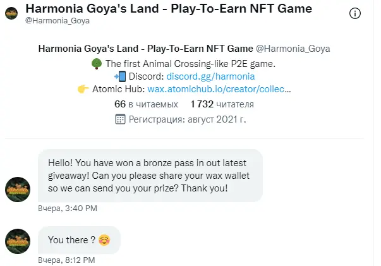Image resolution: width=381 pixels, height=266 pixels.
Task: Select the bronze pass giveaway message bubble
Action: pos(150,176)
